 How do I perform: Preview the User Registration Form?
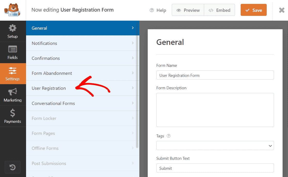click(188, 10)
